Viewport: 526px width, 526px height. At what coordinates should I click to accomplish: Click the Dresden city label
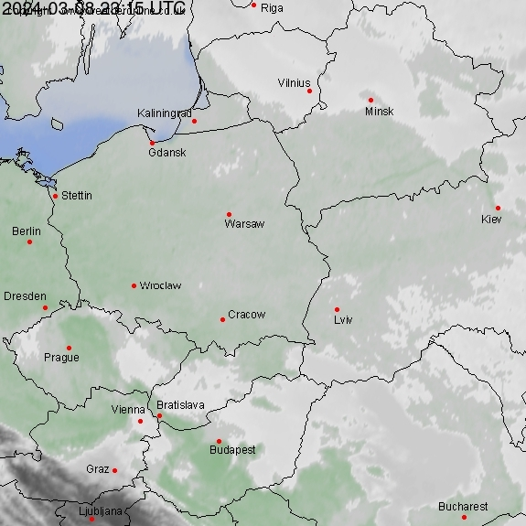coord(26,296)
